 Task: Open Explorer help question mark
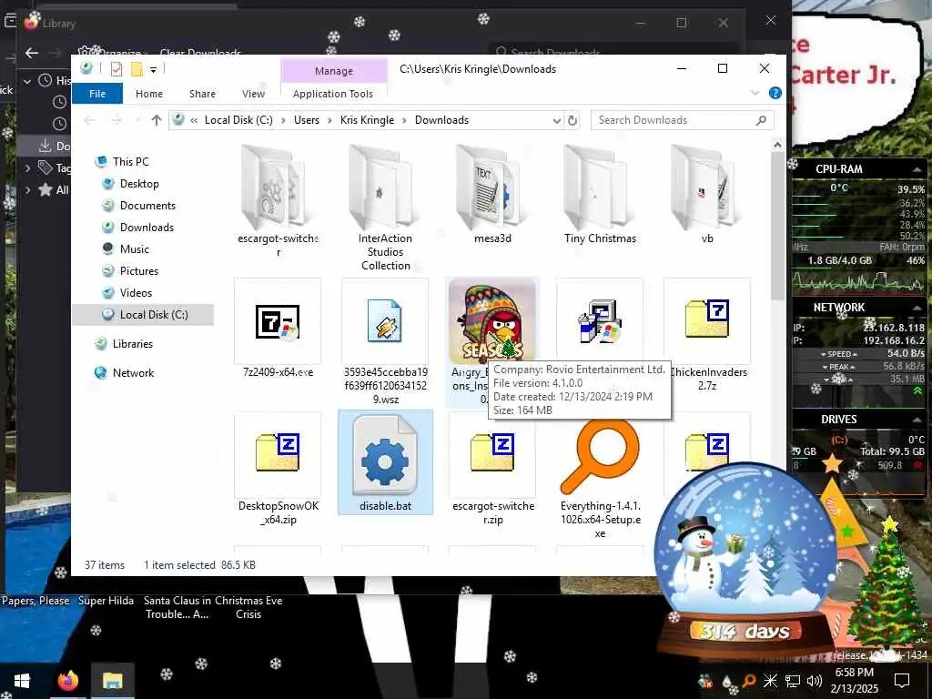pyautogui.click(x=775, y=93)
